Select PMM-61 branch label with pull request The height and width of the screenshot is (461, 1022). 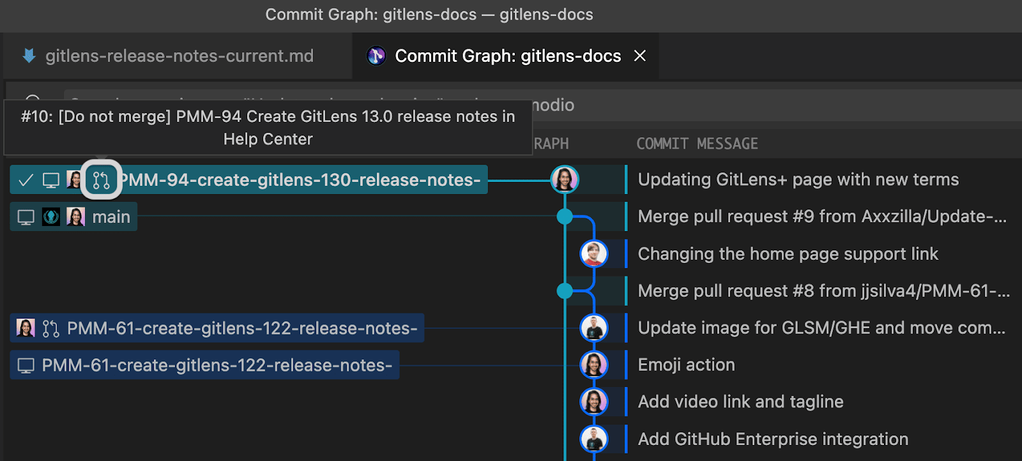217,328
